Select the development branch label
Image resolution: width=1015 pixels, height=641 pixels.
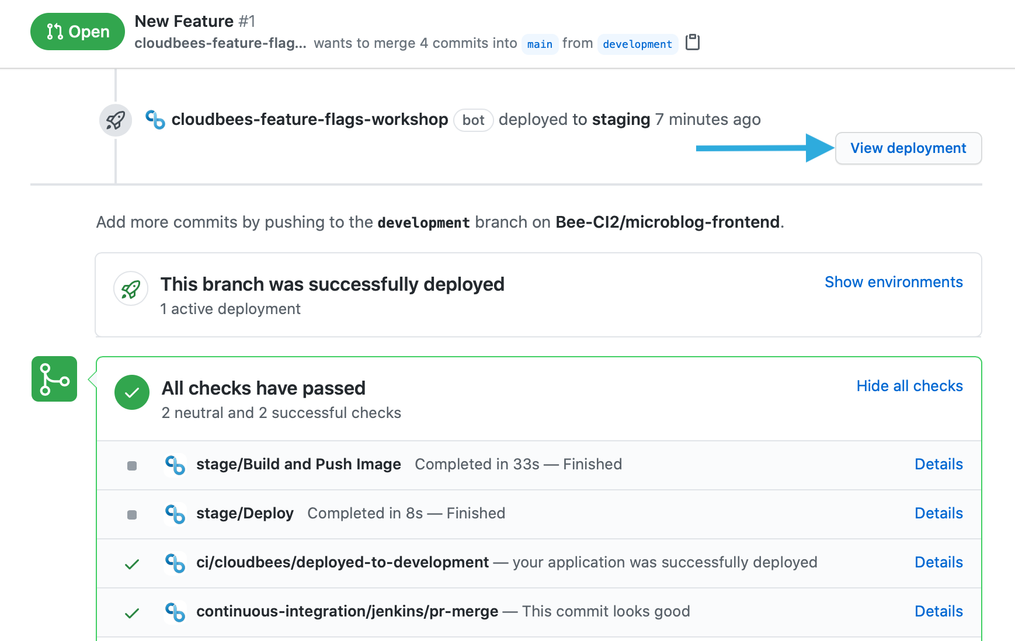(x=637, y=44)
